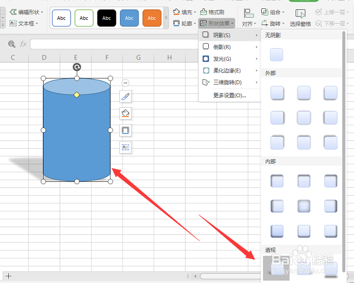This screenshot has height=283, width=354.
Task: Click the zoom magnifier icon beside fx
Action: pyautogui.click(x=12, y=44)
